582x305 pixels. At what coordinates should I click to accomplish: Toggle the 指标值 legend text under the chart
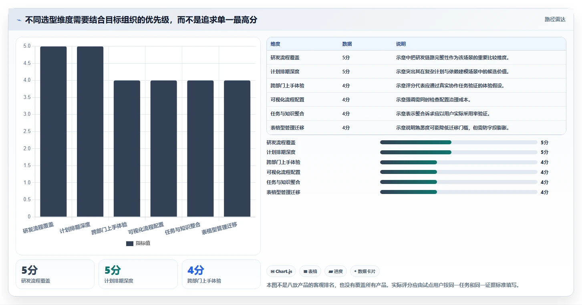point(143,243)
